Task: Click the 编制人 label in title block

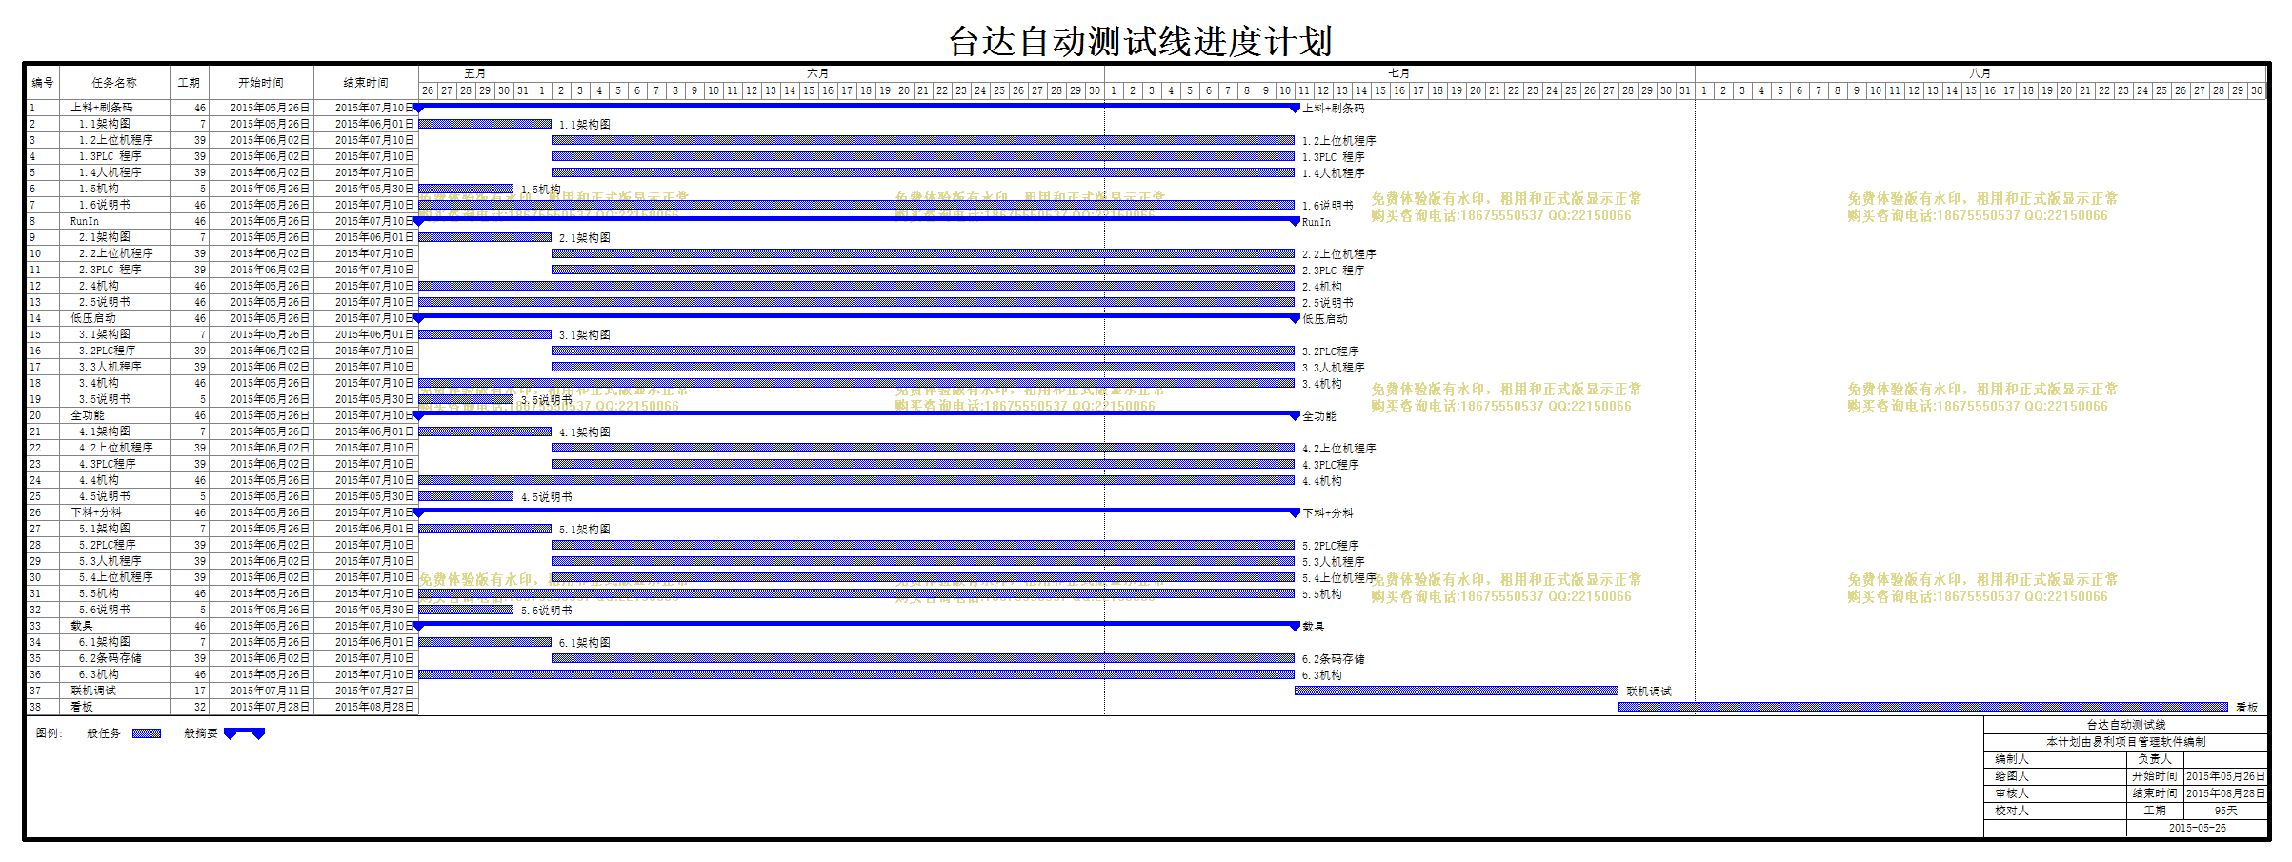Action: coord(2012,759)
